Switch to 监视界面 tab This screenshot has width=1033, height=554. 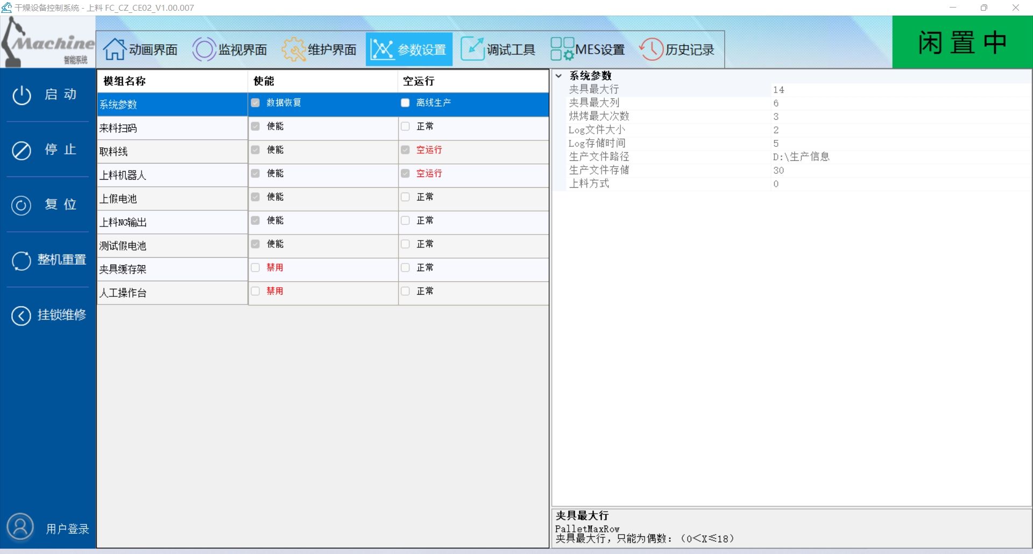click(230, 49)
